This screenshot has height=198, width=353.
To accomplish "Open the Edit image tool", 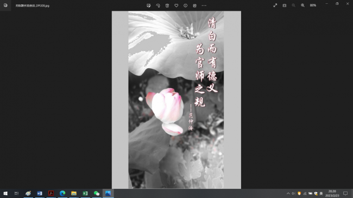I will tap(149, 5).
